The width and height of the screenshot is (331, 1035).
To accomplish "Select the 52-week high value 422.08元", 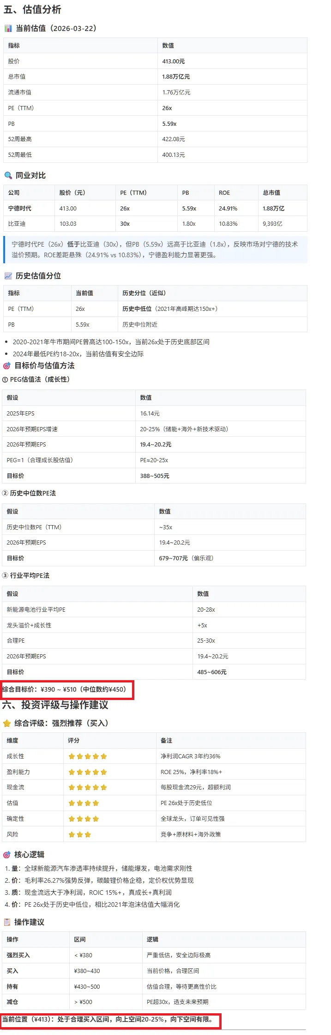I will 174,139.
